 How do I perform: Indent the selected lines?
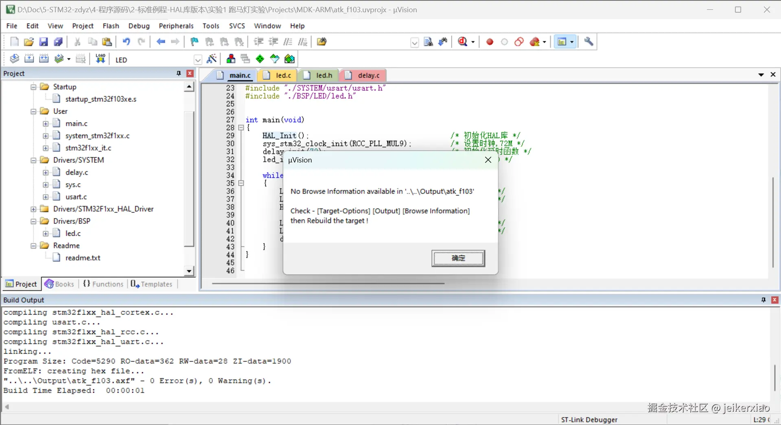(x=258, y=42)
